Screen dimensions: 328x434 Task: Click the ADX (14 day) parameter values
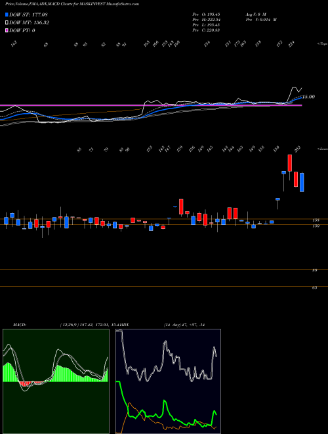(x=186, y=325)
